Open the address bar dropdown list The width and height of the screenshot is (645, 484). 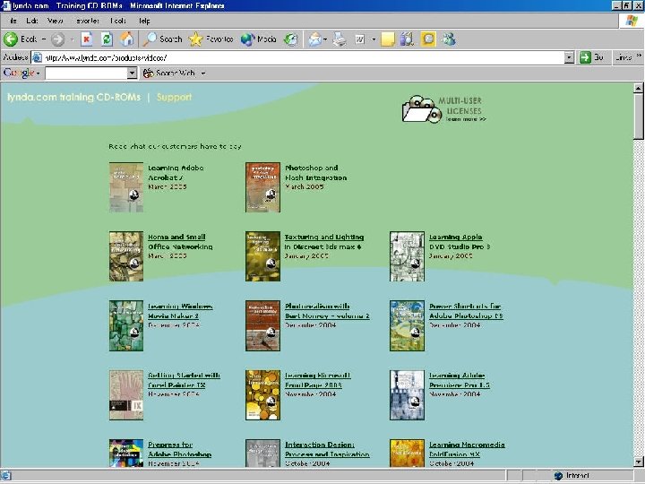click(x=569, y=57)
